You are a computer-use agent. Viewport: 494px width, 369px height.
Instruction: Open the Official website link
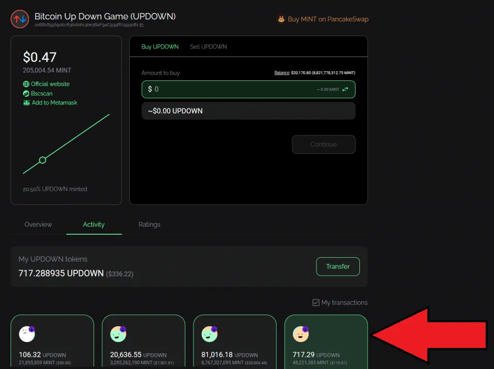point(50,84)
